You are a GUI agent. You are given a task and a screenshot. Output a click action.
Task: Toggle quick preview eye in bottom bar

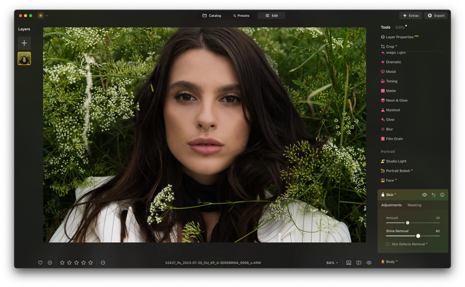(369, 263)
